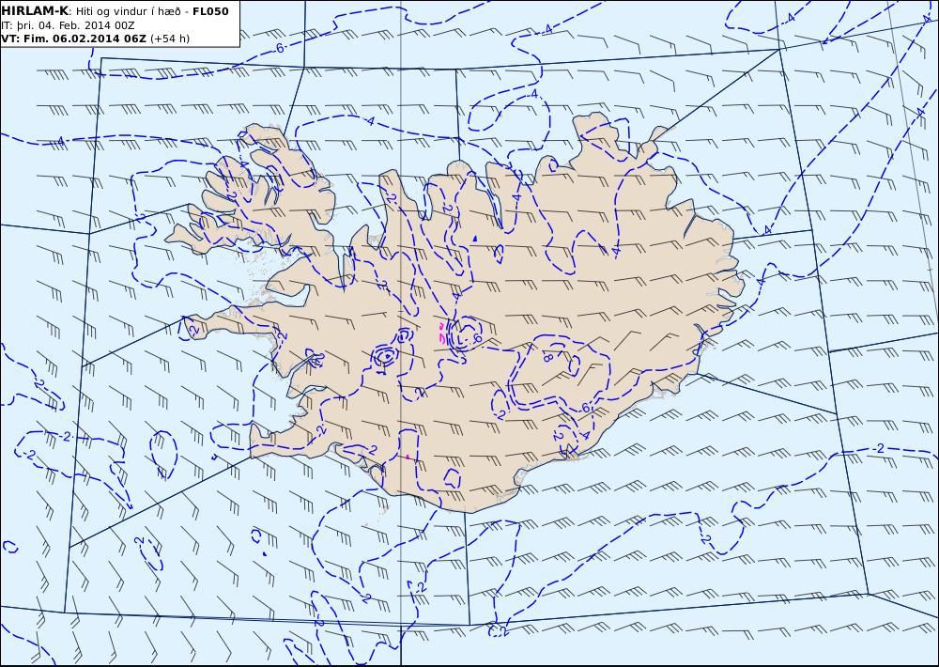
Task: Click the IT: þri. 04. Feb. 2014 00Z line
Action: pos(68,25)
